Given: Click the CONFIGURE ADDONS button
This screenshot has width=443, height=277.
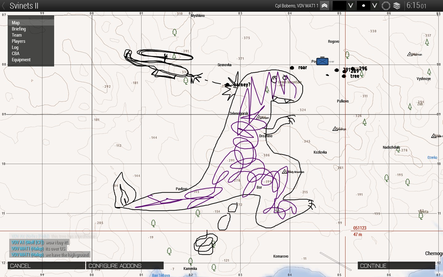Looking at the screenshot, I should (125, 266).
